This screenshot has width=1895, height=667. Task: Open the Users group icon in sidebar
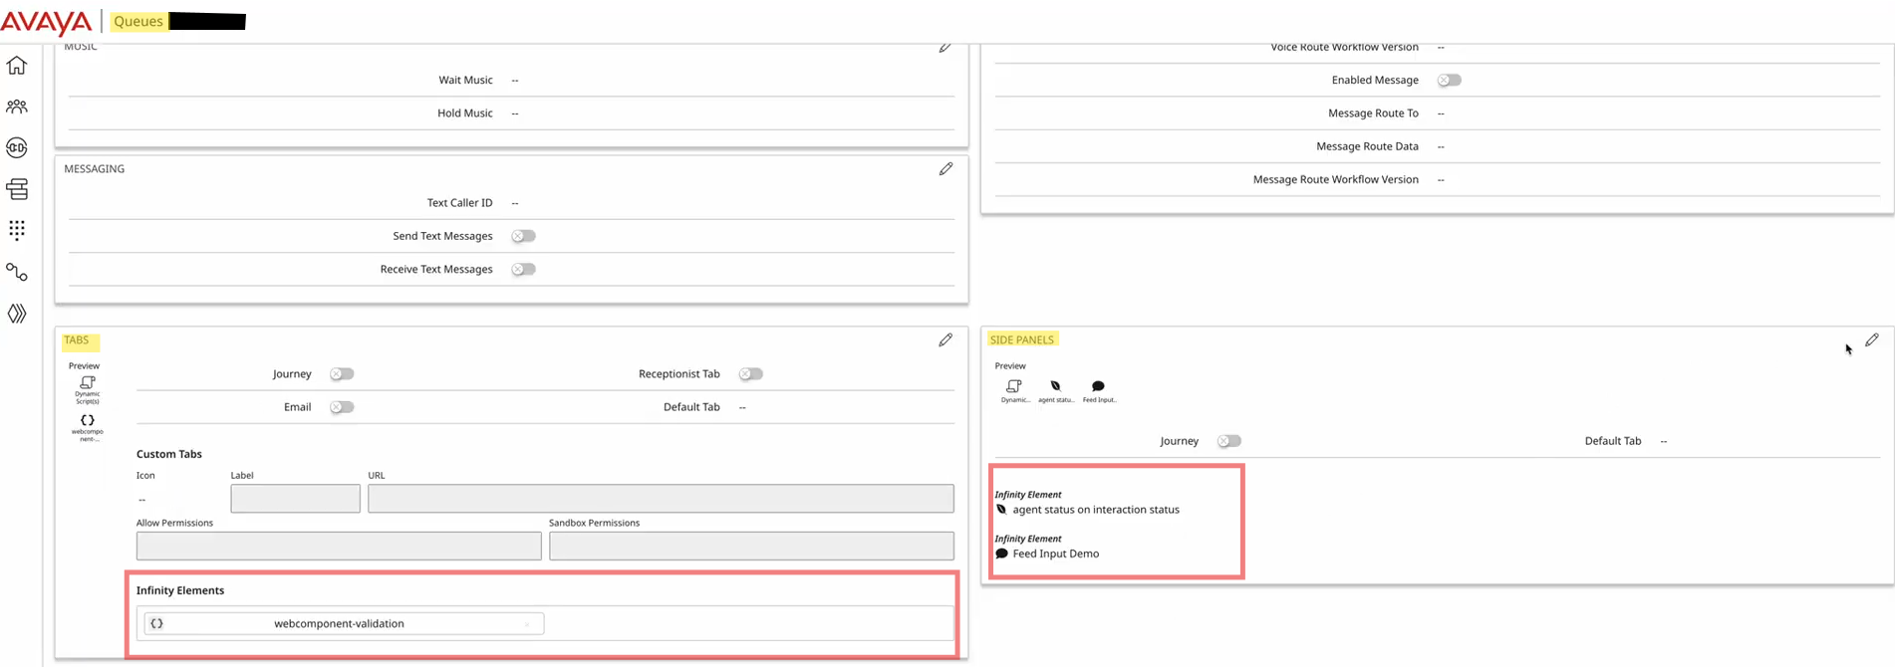[x=17, y=107]
